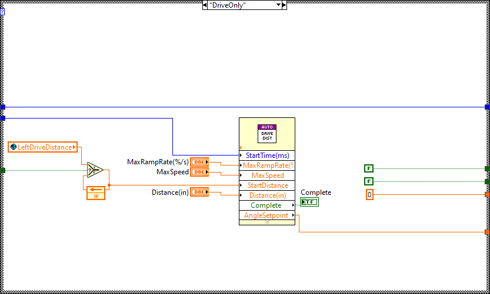Click the Select comparison function node

tap(95, 170)
